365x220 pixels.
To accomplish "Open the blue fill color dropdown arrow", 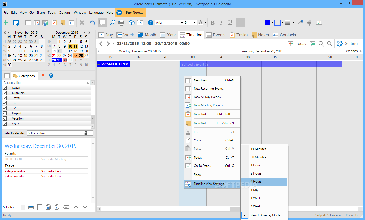I will pos(272,23).
